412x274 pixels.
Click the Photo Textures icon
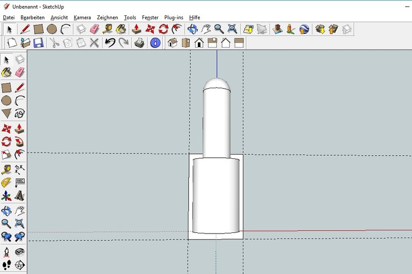coord(291,29)
